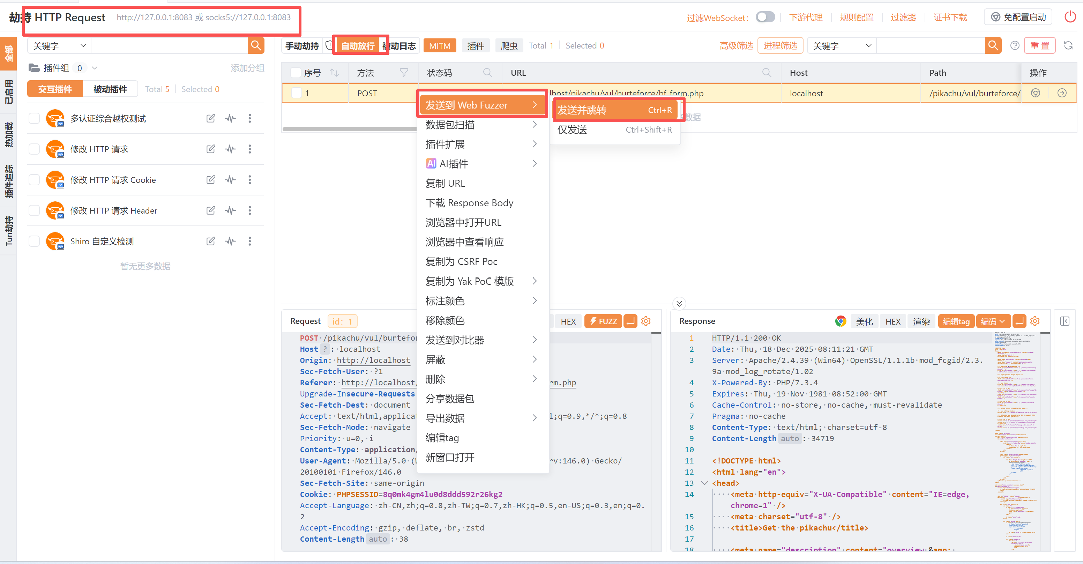Click the power icon at top right
Screen dimensions: 1083x564
point(1070,17)
